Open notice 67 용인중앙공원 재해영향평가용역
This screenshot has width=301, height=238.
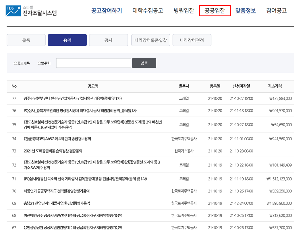click(73, 228)
